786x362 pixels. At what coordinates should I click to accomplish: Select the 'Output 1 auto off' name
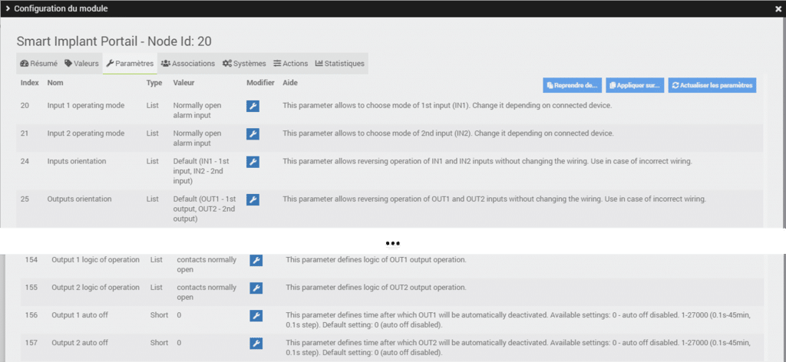click(80, 315)
